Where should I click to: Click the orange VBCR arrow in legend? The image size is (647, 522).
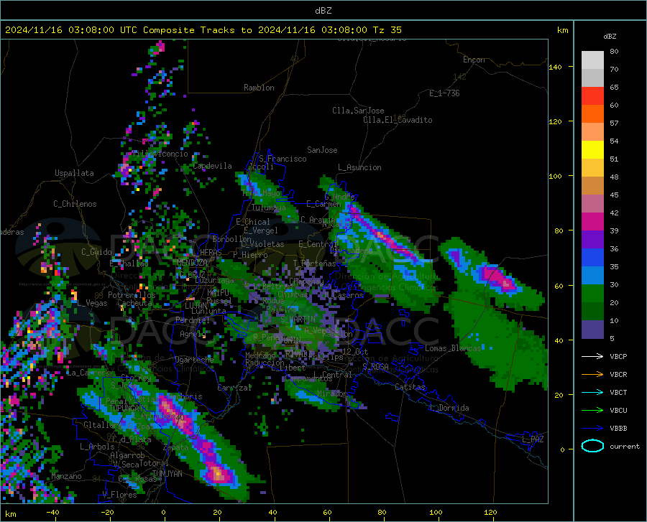click(592, 375)
